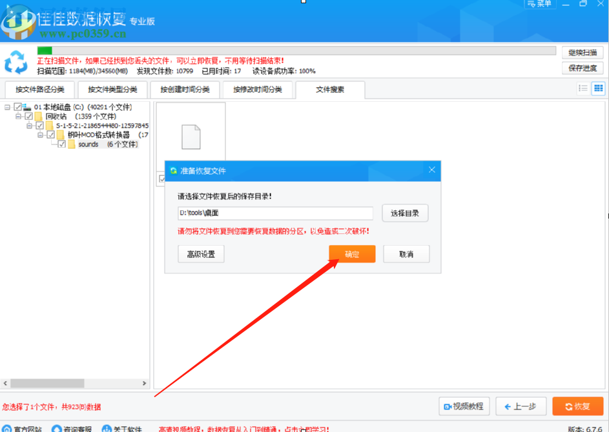Viewport: 609px width, 432px height.
Task: Open the 菜单 dropdown menu
Action: tap(539, 4)
